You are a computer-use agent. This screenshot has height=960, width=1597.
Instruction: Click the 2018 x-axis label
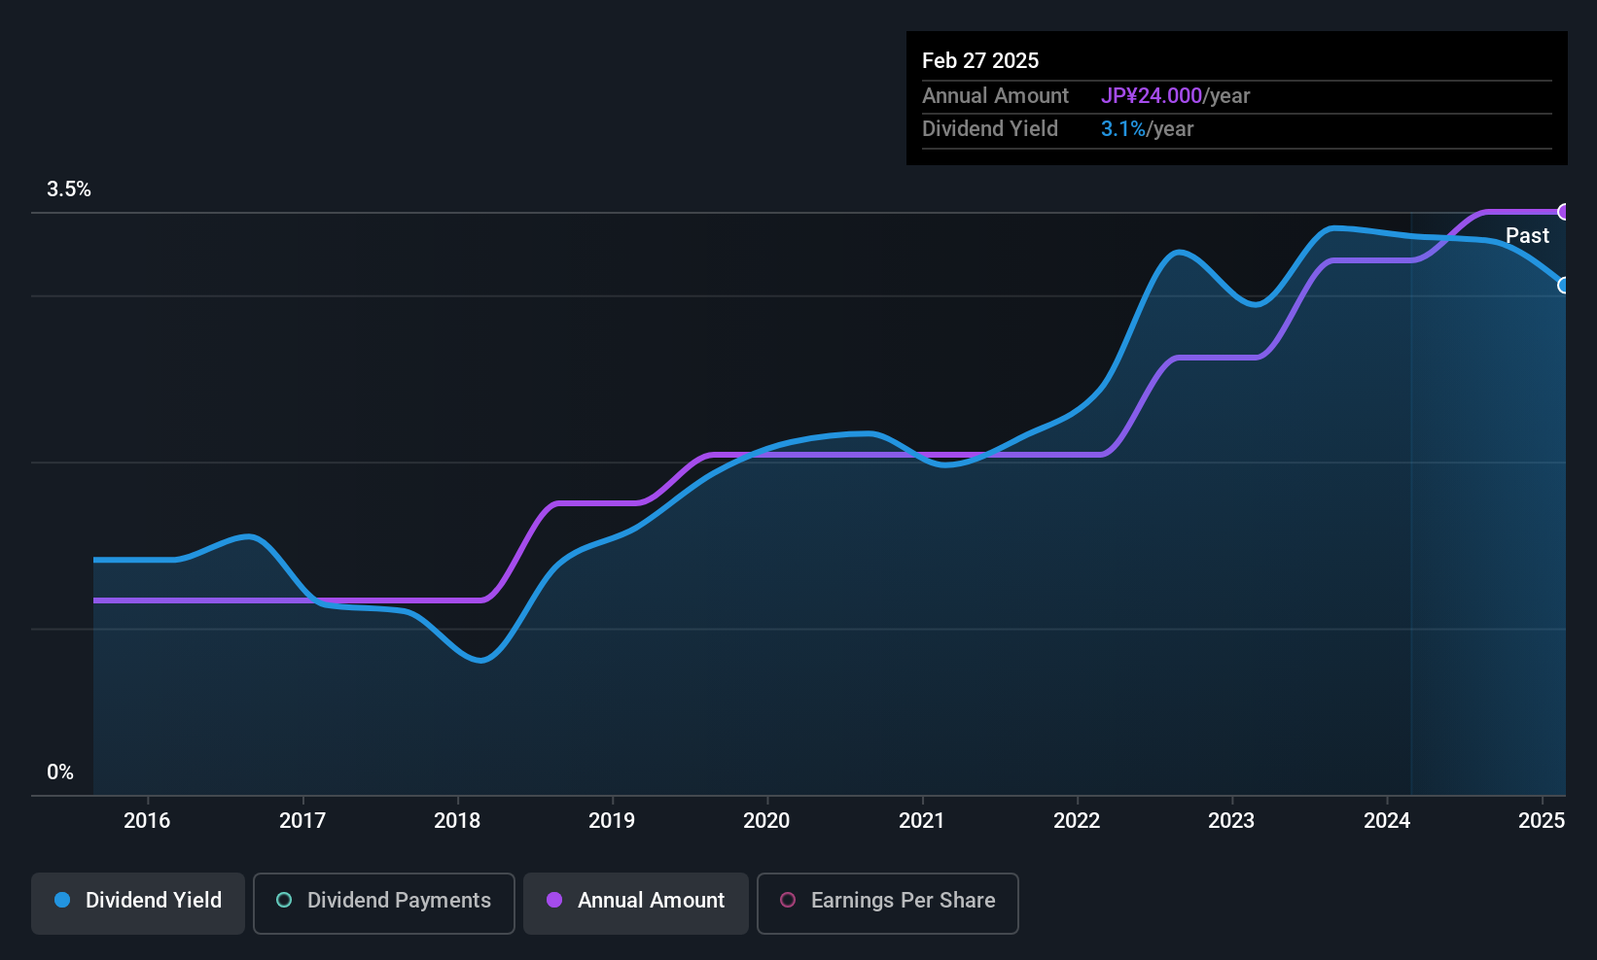pyautogui.click(x=457, y=820)
